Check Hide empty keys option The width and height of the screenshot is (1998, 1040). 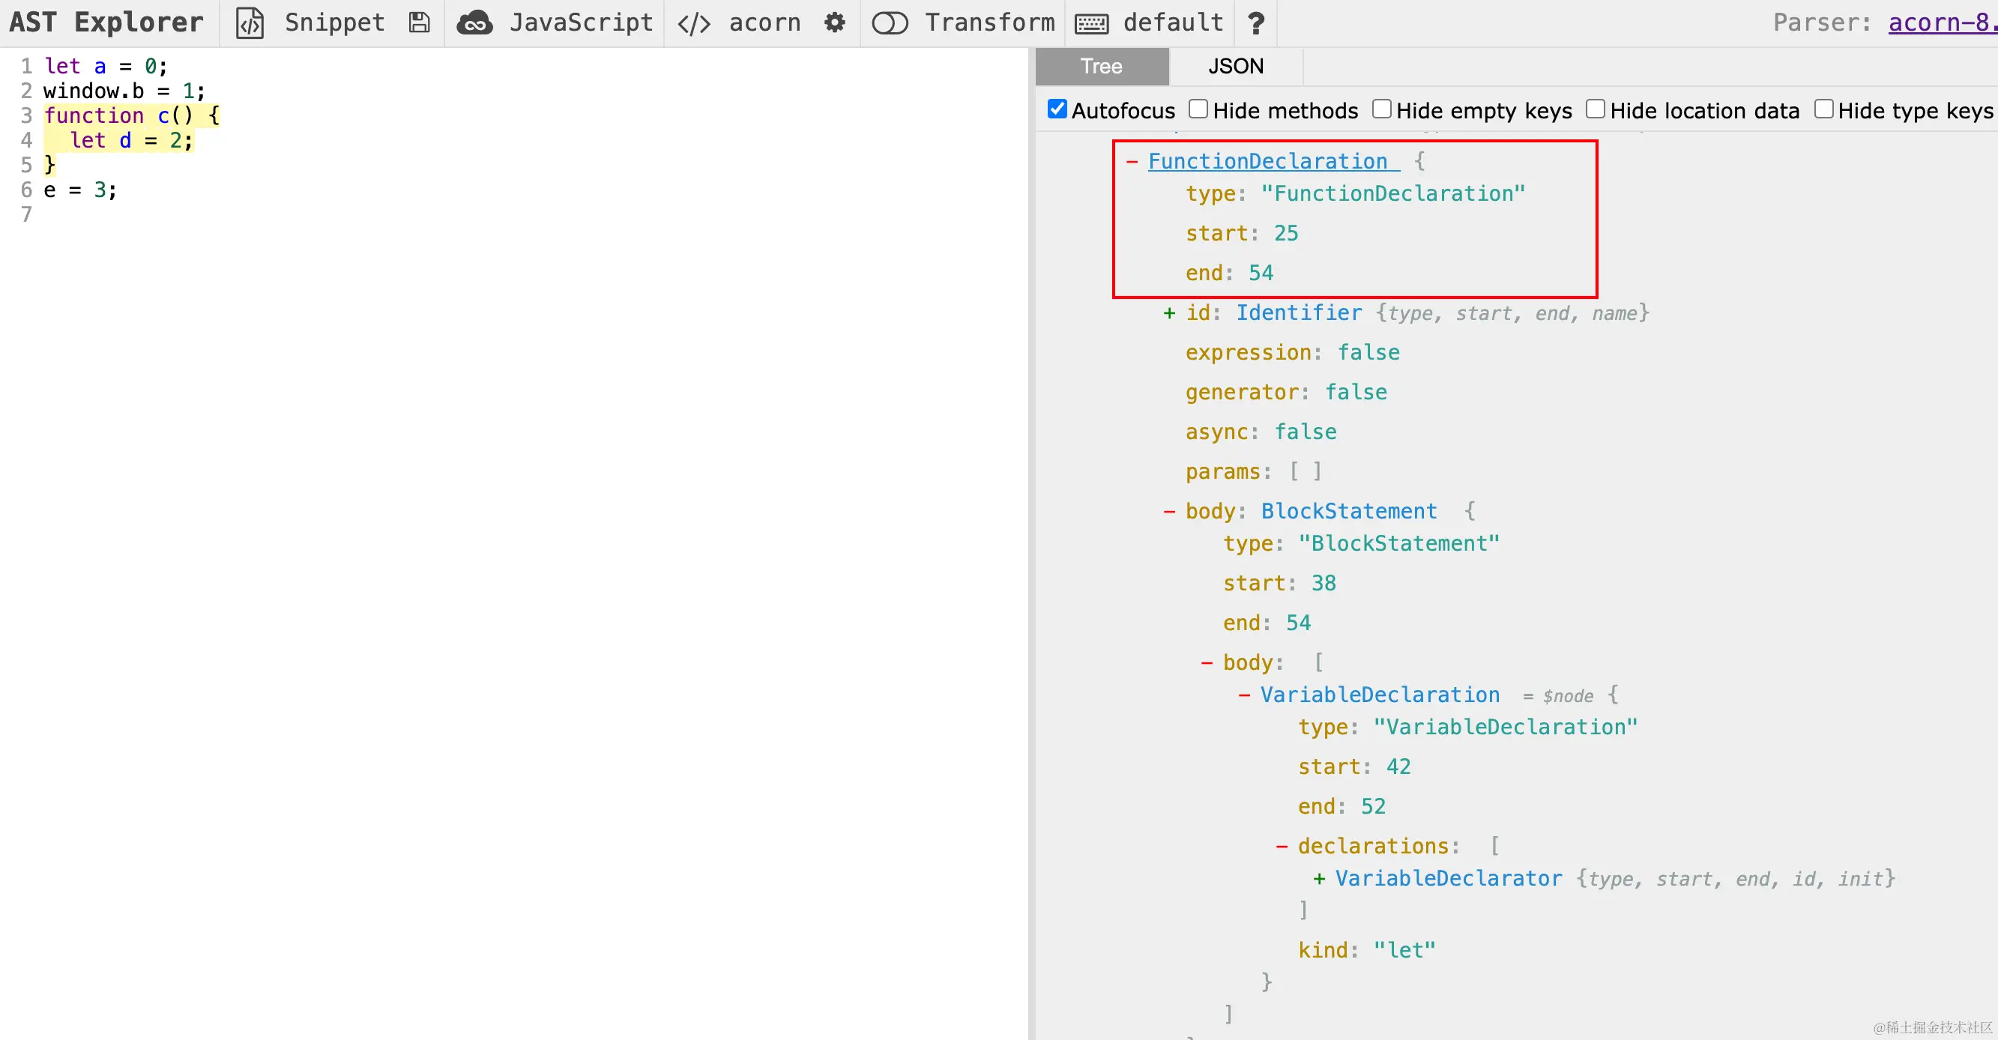click(1381, 109)
